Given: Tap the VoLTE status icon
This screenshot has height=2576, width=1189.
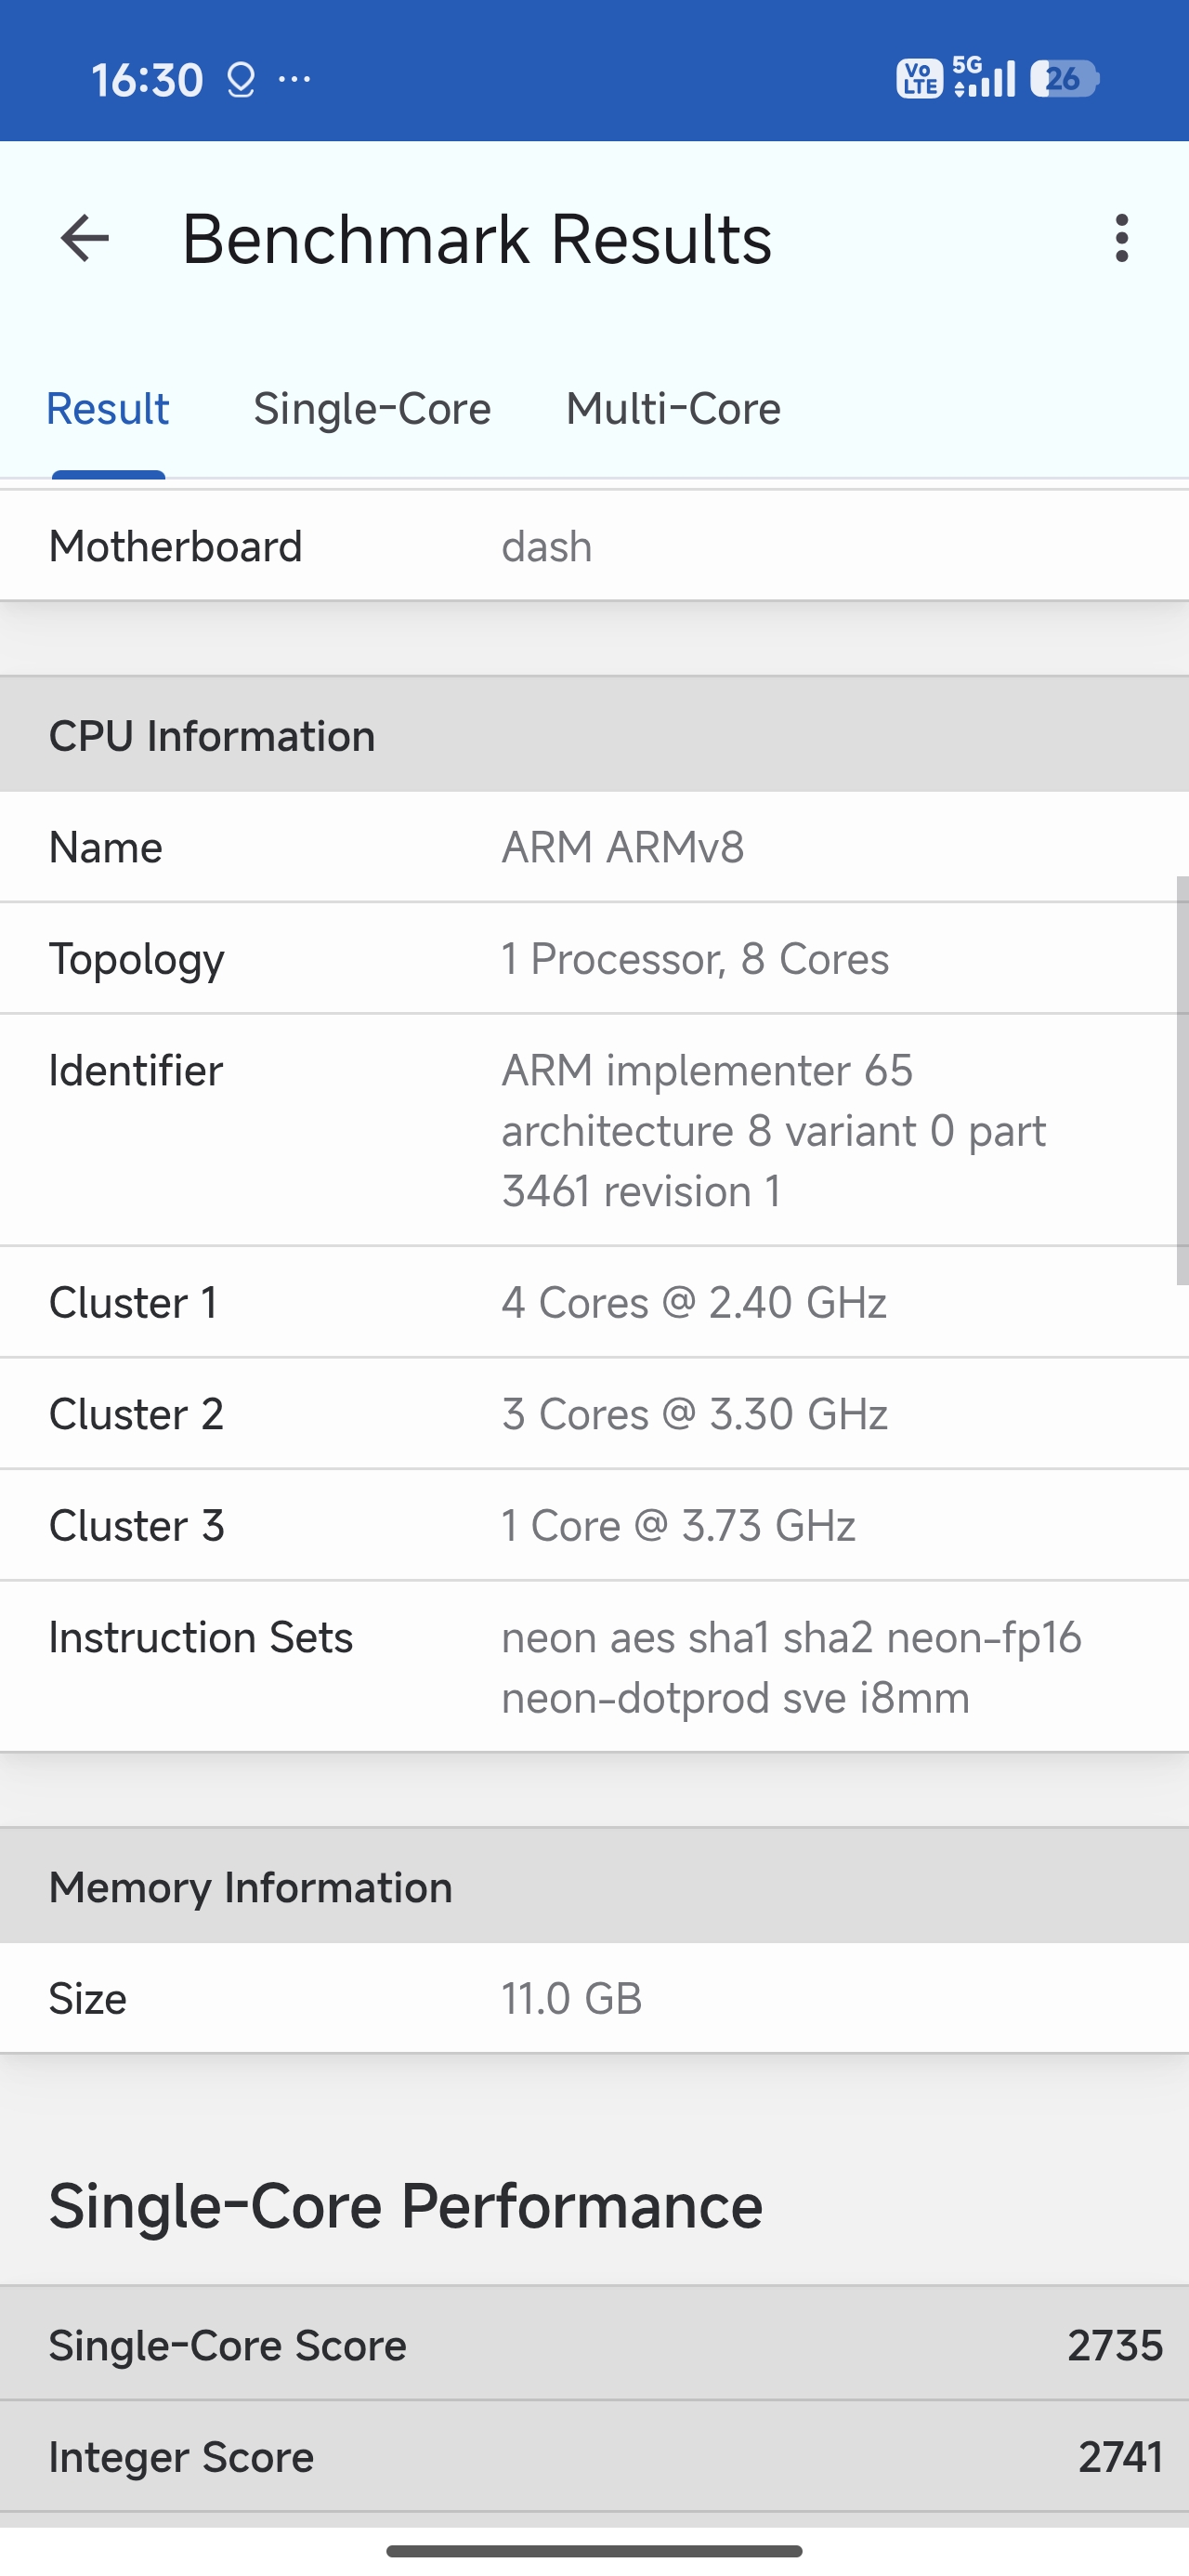Looking at the screenshot, I should (919, 79).
